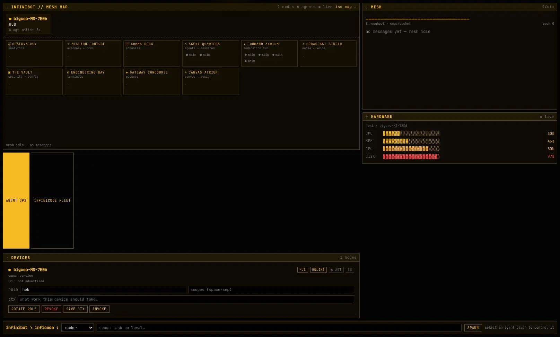Click the red DISK usage bar
The image size is (560, 337).
(x=411, y=157)
